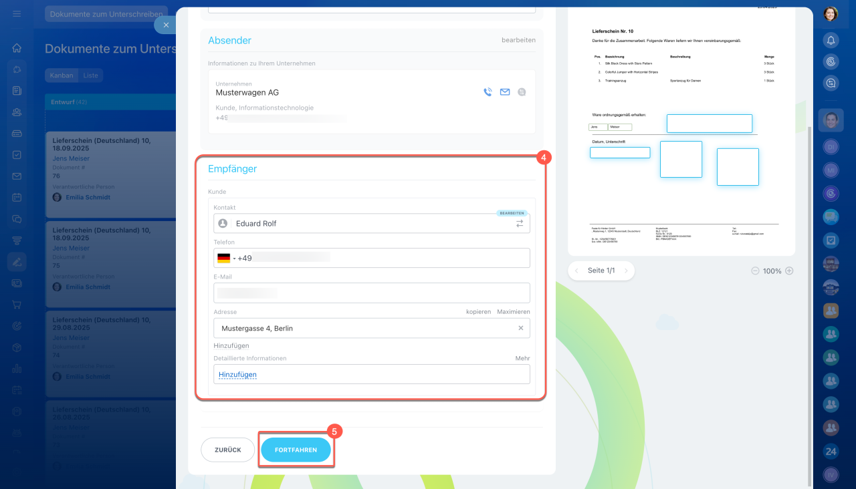Screen dimensions: 856x489
Task: Click the 'Seite 1/1' page indicator
Action: (601, 271)
